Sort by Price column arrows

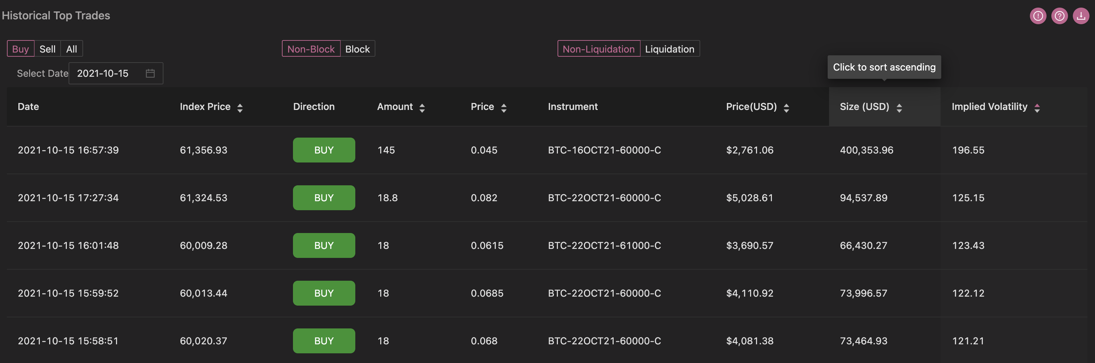pyautogui.click(x=504, y=108)
